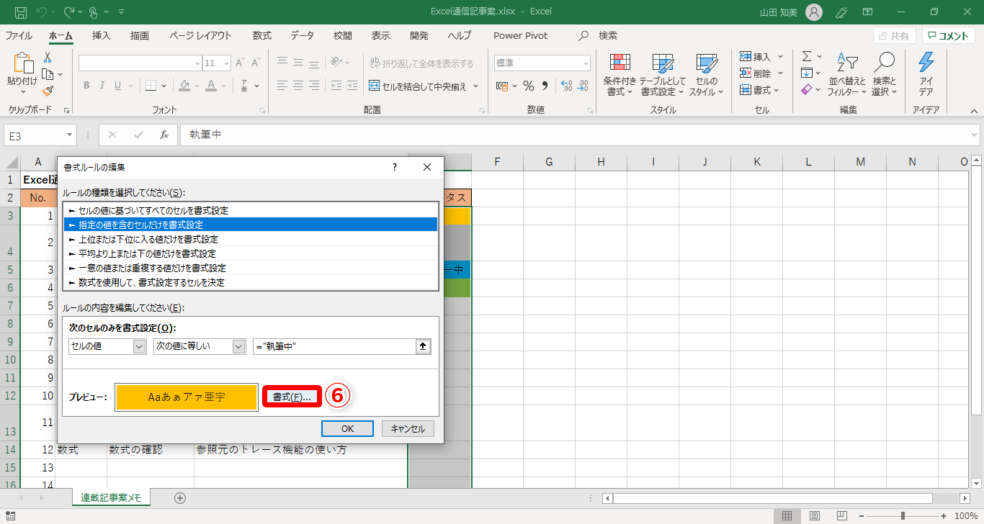This screenshot has height=524, width=984.
Task: Increase the font size
Action: (240, 63)
